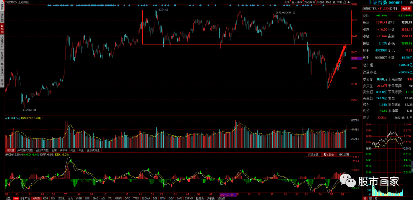Select the VR indicator
Image resolution: width=413 pixels, height=200 pixels.
110,198
